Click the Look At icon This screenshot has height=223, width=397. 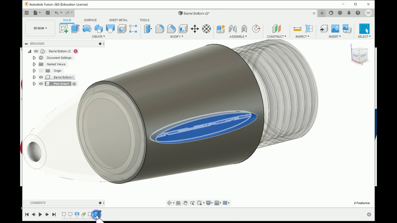pos(178,203)
